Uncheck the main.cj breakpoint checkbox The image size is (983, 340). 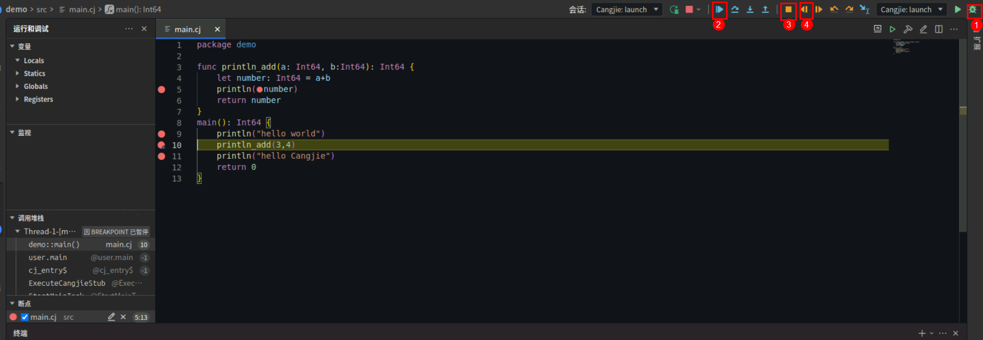pos(24,317)
